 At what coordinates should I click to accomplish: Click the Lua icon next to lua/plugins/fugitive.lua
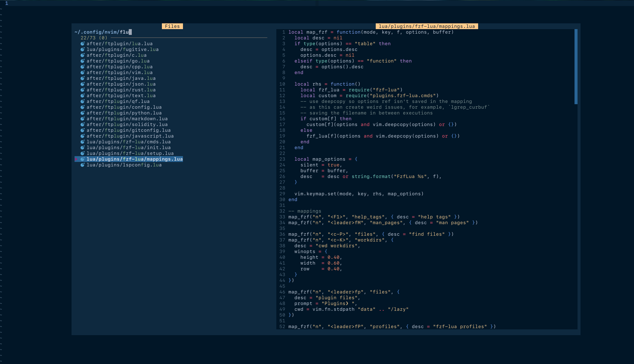[x=83, y=49]
